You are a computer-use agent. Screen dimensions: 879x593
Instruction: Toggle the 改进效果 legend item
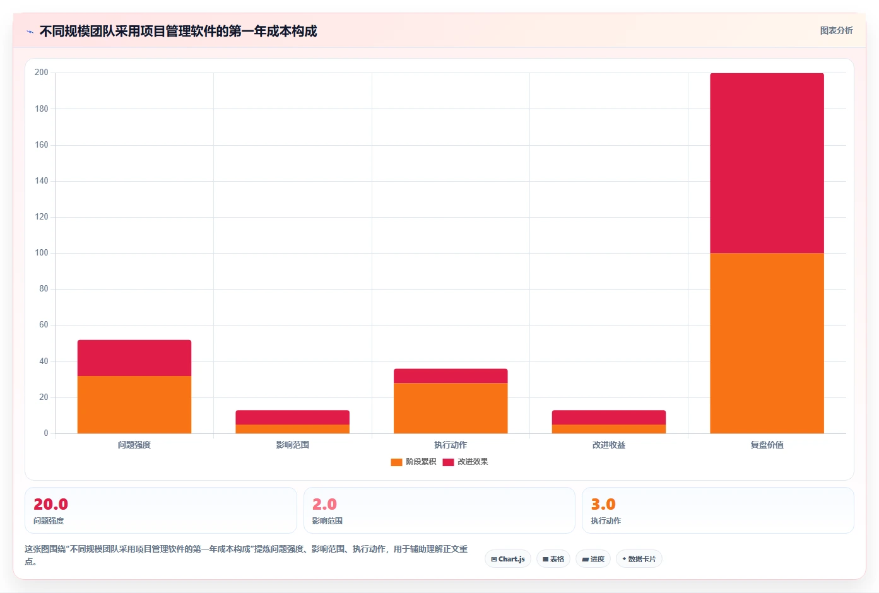point(465,462)
